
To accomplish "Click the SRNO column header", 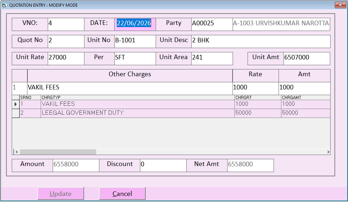I will click(30, 98).
